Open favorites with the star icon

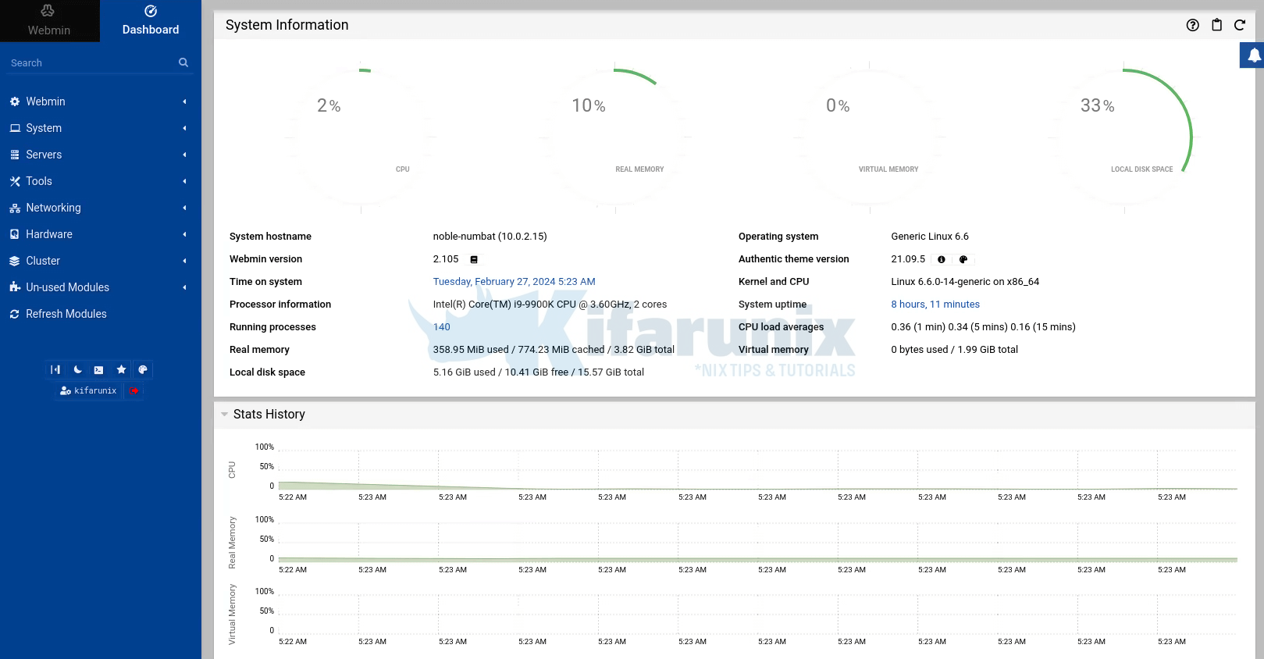[121, 370]
